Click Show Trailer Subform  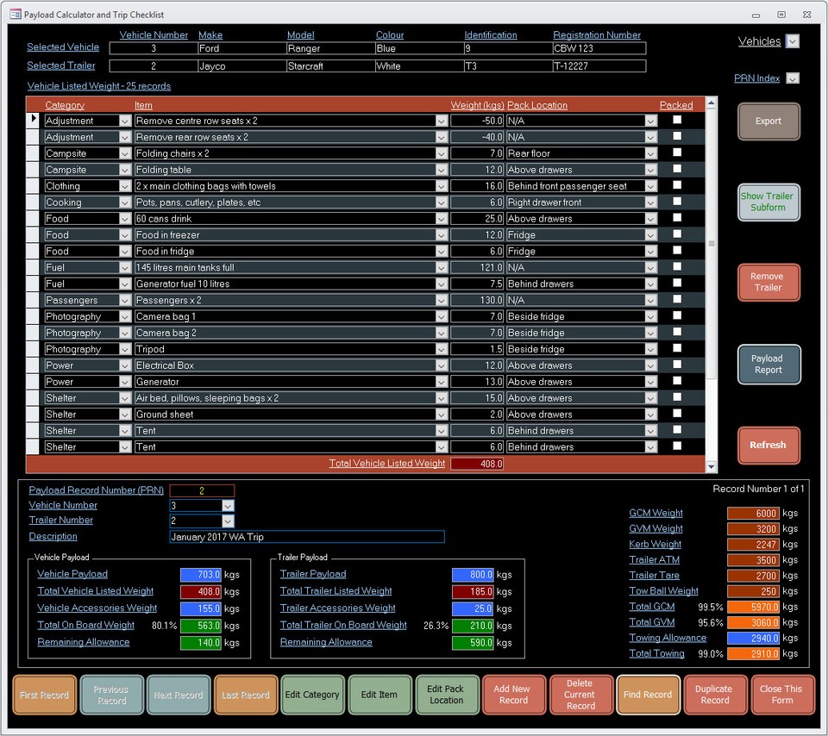point(768,202)
